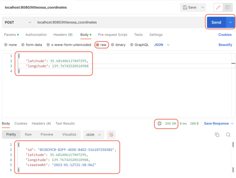Open the Headers (9) request tab
Screen dimensions: 236x178
pyautogui.click(x=63, y=35)
